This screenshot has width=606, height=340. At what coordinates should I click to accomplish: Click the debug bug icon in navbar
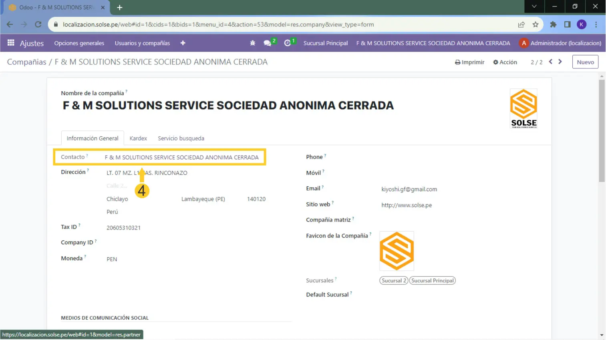252,43
